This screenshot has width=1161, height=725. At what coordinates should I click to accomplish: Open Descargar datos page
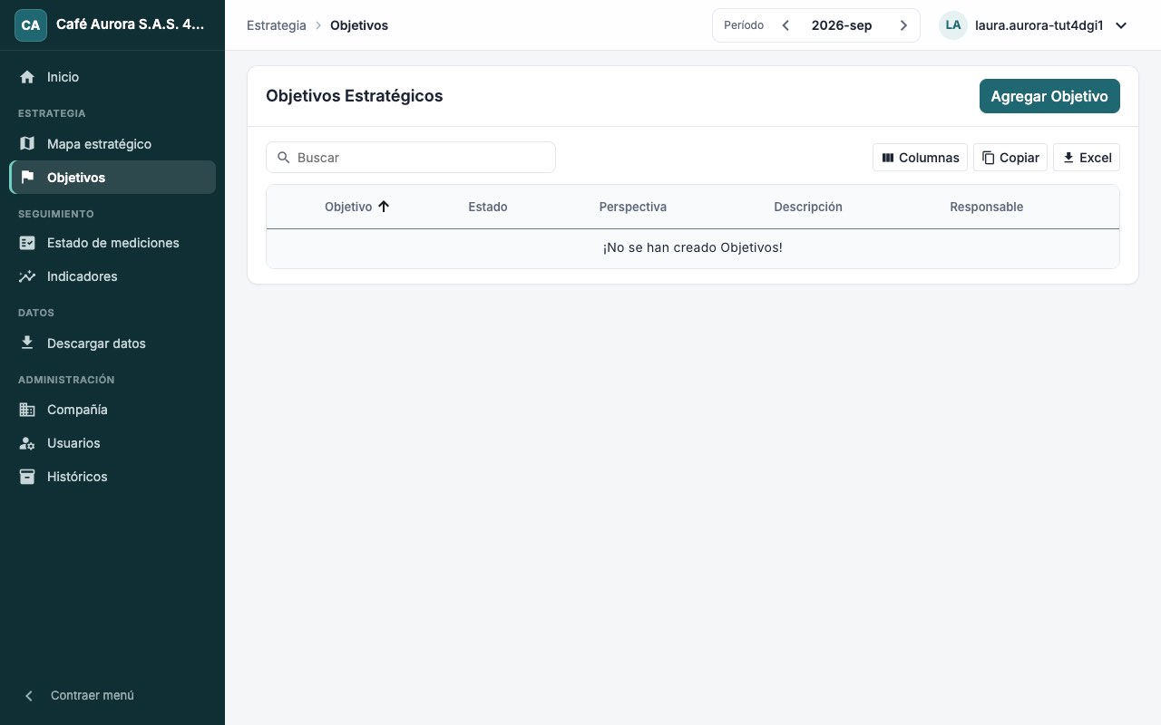pos(112,343)
